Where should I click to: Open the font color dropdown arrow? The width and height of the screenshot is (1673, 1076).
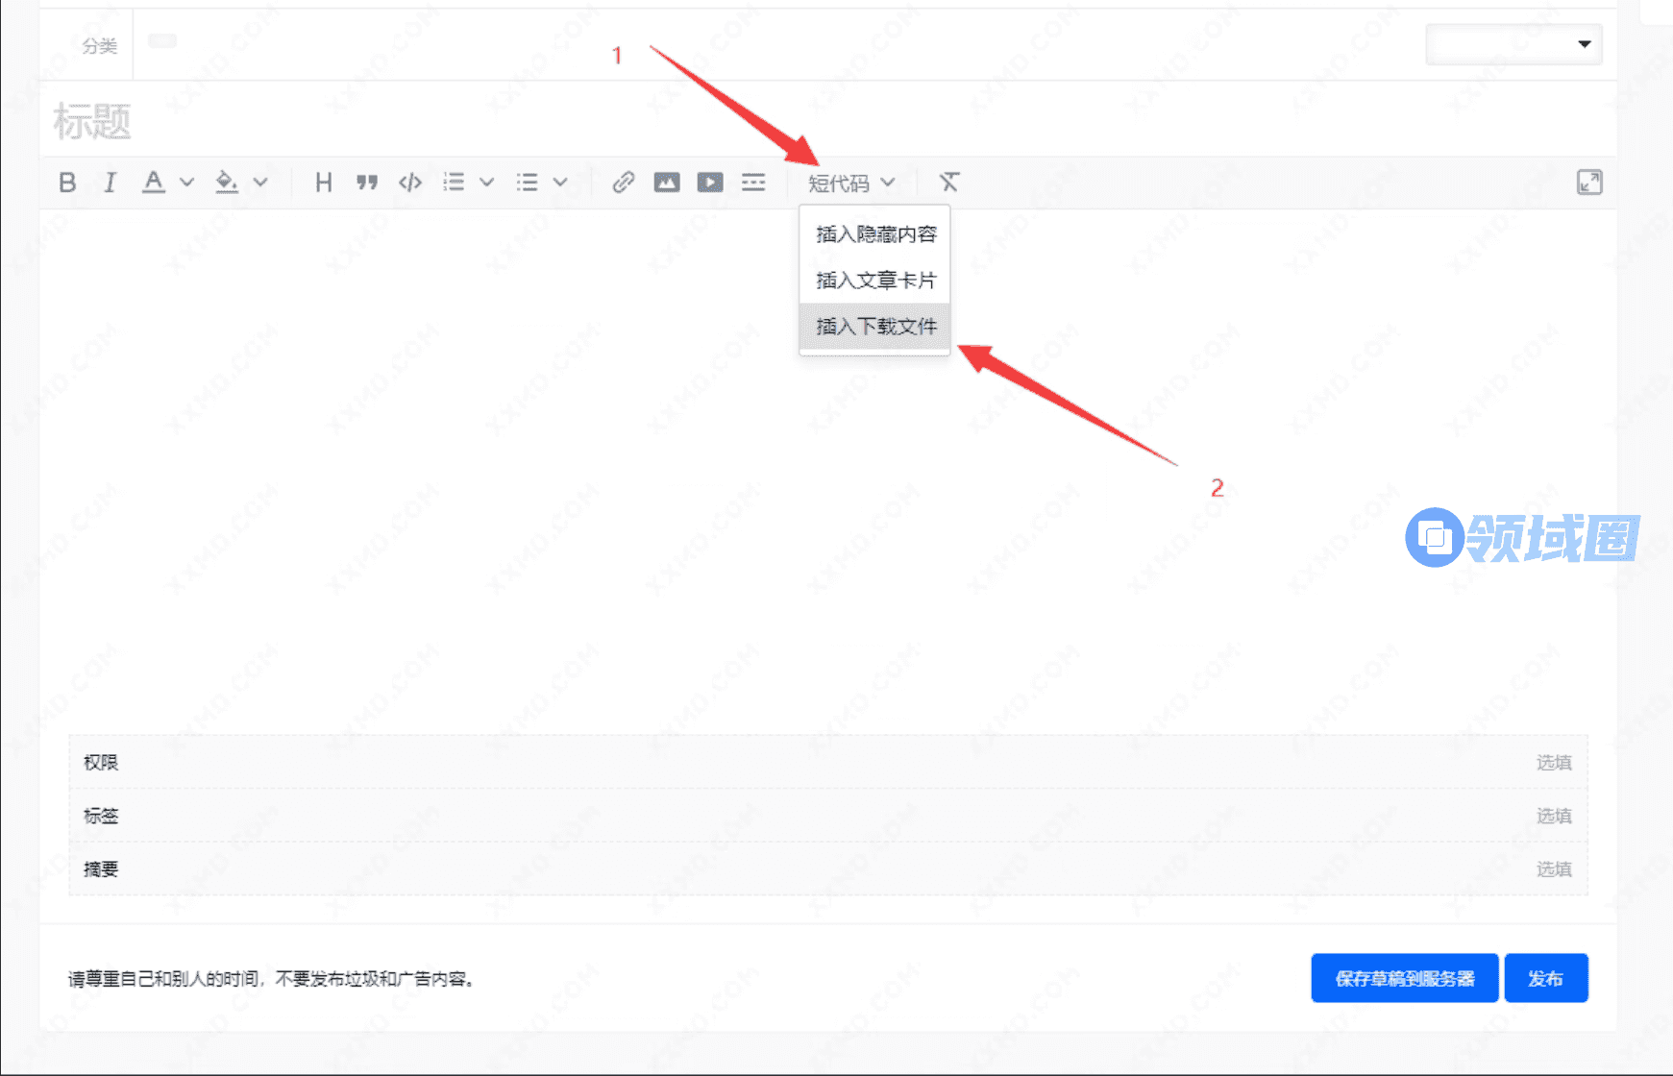(x=187, y=183)
